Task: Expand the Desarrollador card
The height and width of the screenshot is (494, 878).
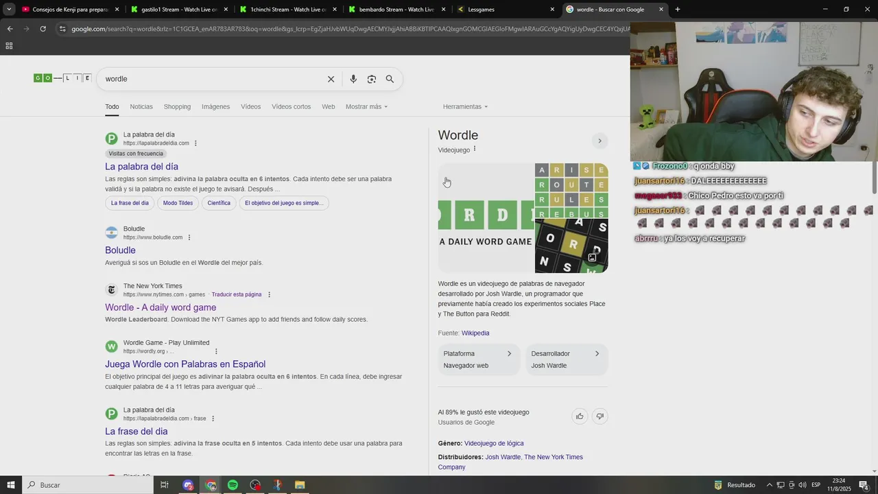Action: coord(567,360)
